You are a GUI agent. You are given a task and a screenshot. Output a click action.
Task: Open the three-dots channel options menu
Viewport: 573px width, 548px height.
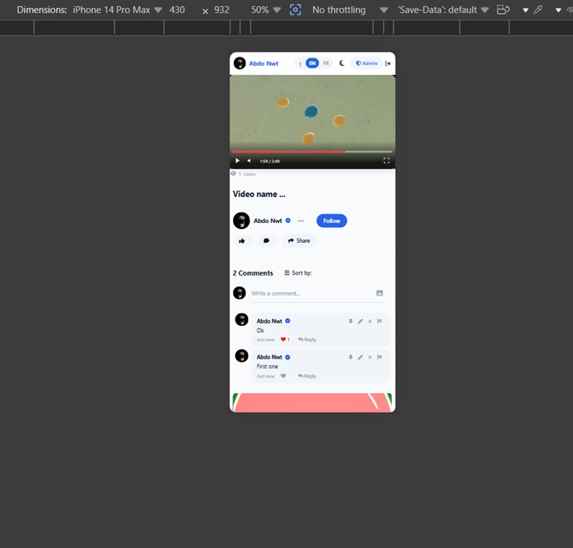tap(300, 221)
